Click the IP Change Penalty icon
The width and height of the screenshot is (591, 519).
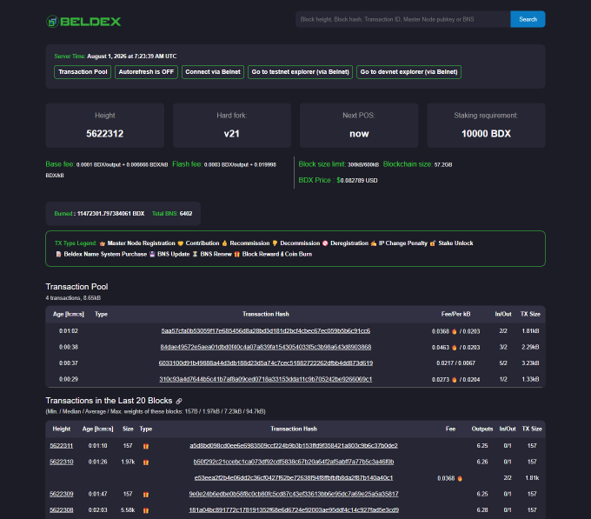[x=374, y=243]
